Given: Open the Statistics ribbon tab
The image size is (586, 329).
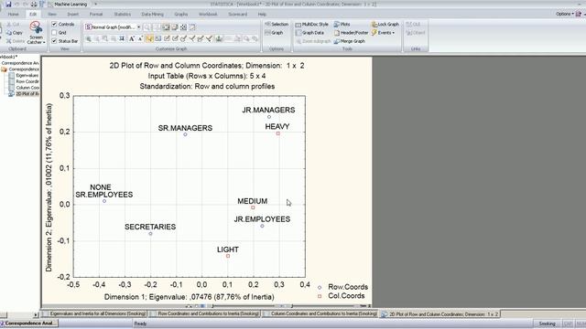Looking at the screenshot, I should click(x=122, y=15).
